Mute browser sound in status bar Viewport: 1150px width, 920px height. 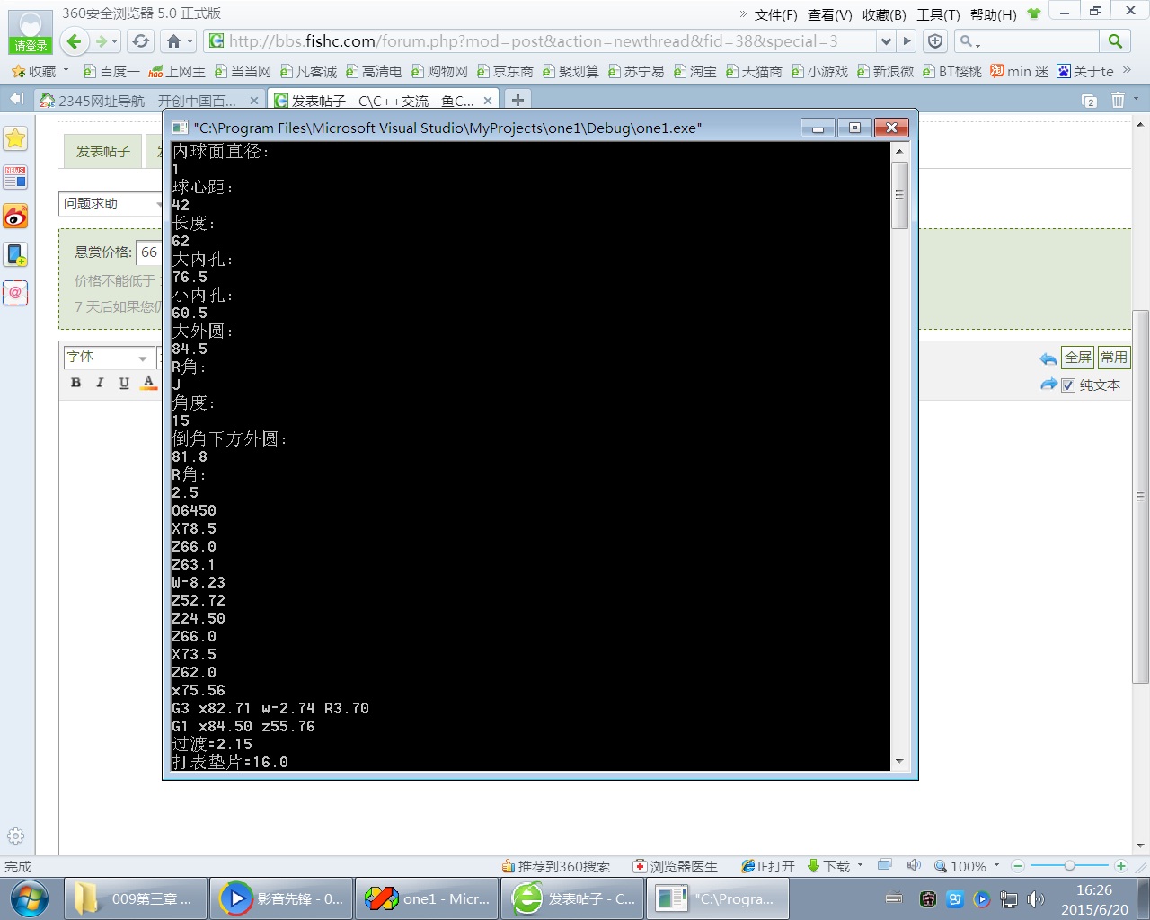click(914, 865)
